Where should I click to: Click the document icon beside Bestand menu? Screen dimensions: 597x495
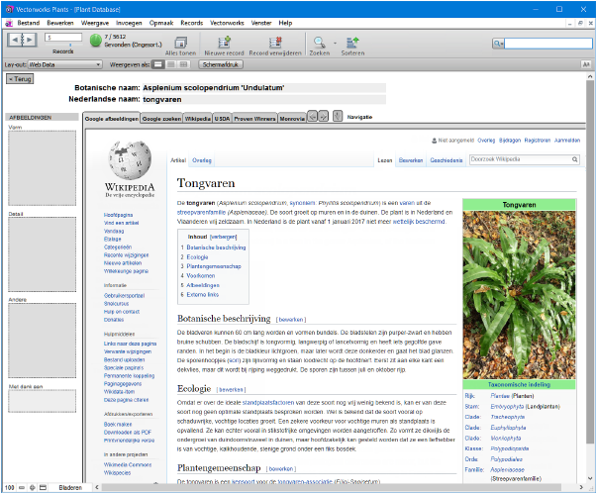tap(9, 23)
